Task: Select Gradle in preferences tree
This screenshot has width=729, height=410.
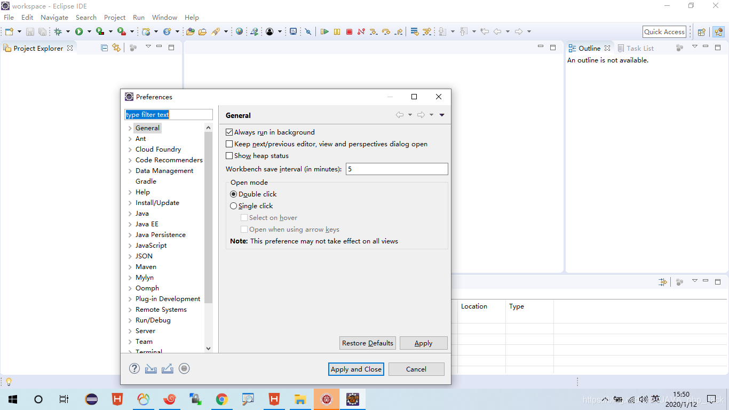Action: (x=146, y=182)
